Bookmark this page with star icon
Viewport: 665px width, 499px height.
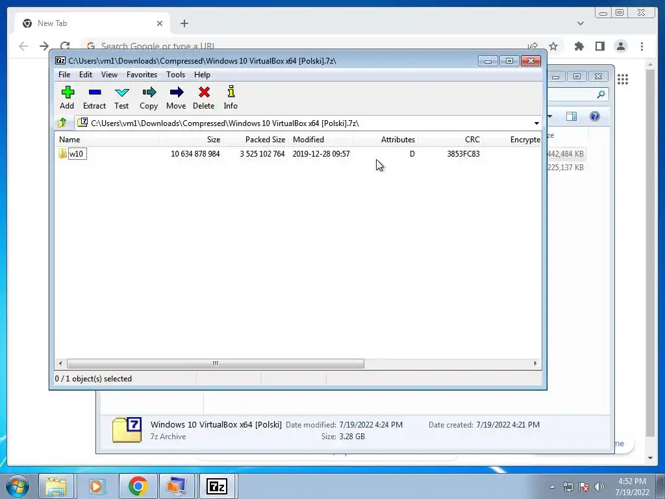553,46
